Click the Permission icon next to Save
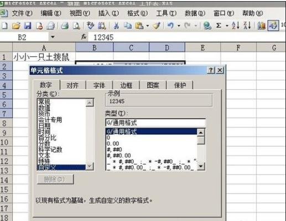 pos(39,25)
